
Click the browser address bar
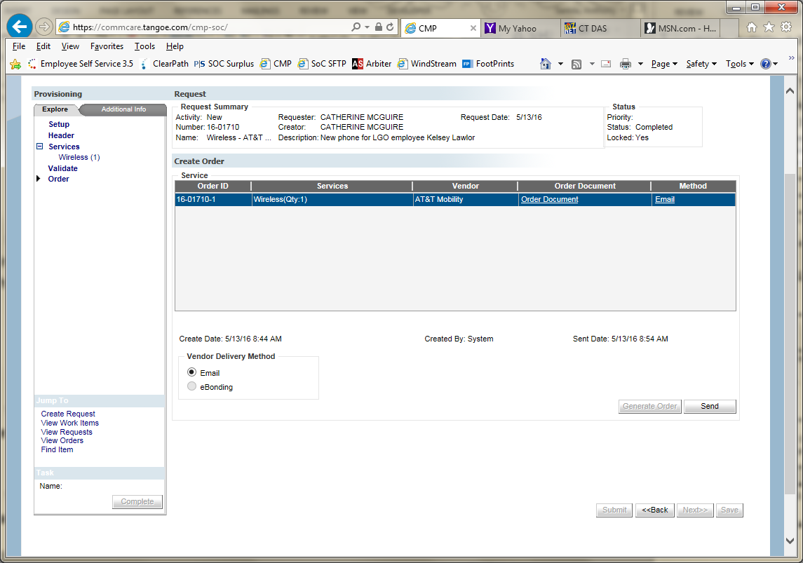click(x=210, y=27)
